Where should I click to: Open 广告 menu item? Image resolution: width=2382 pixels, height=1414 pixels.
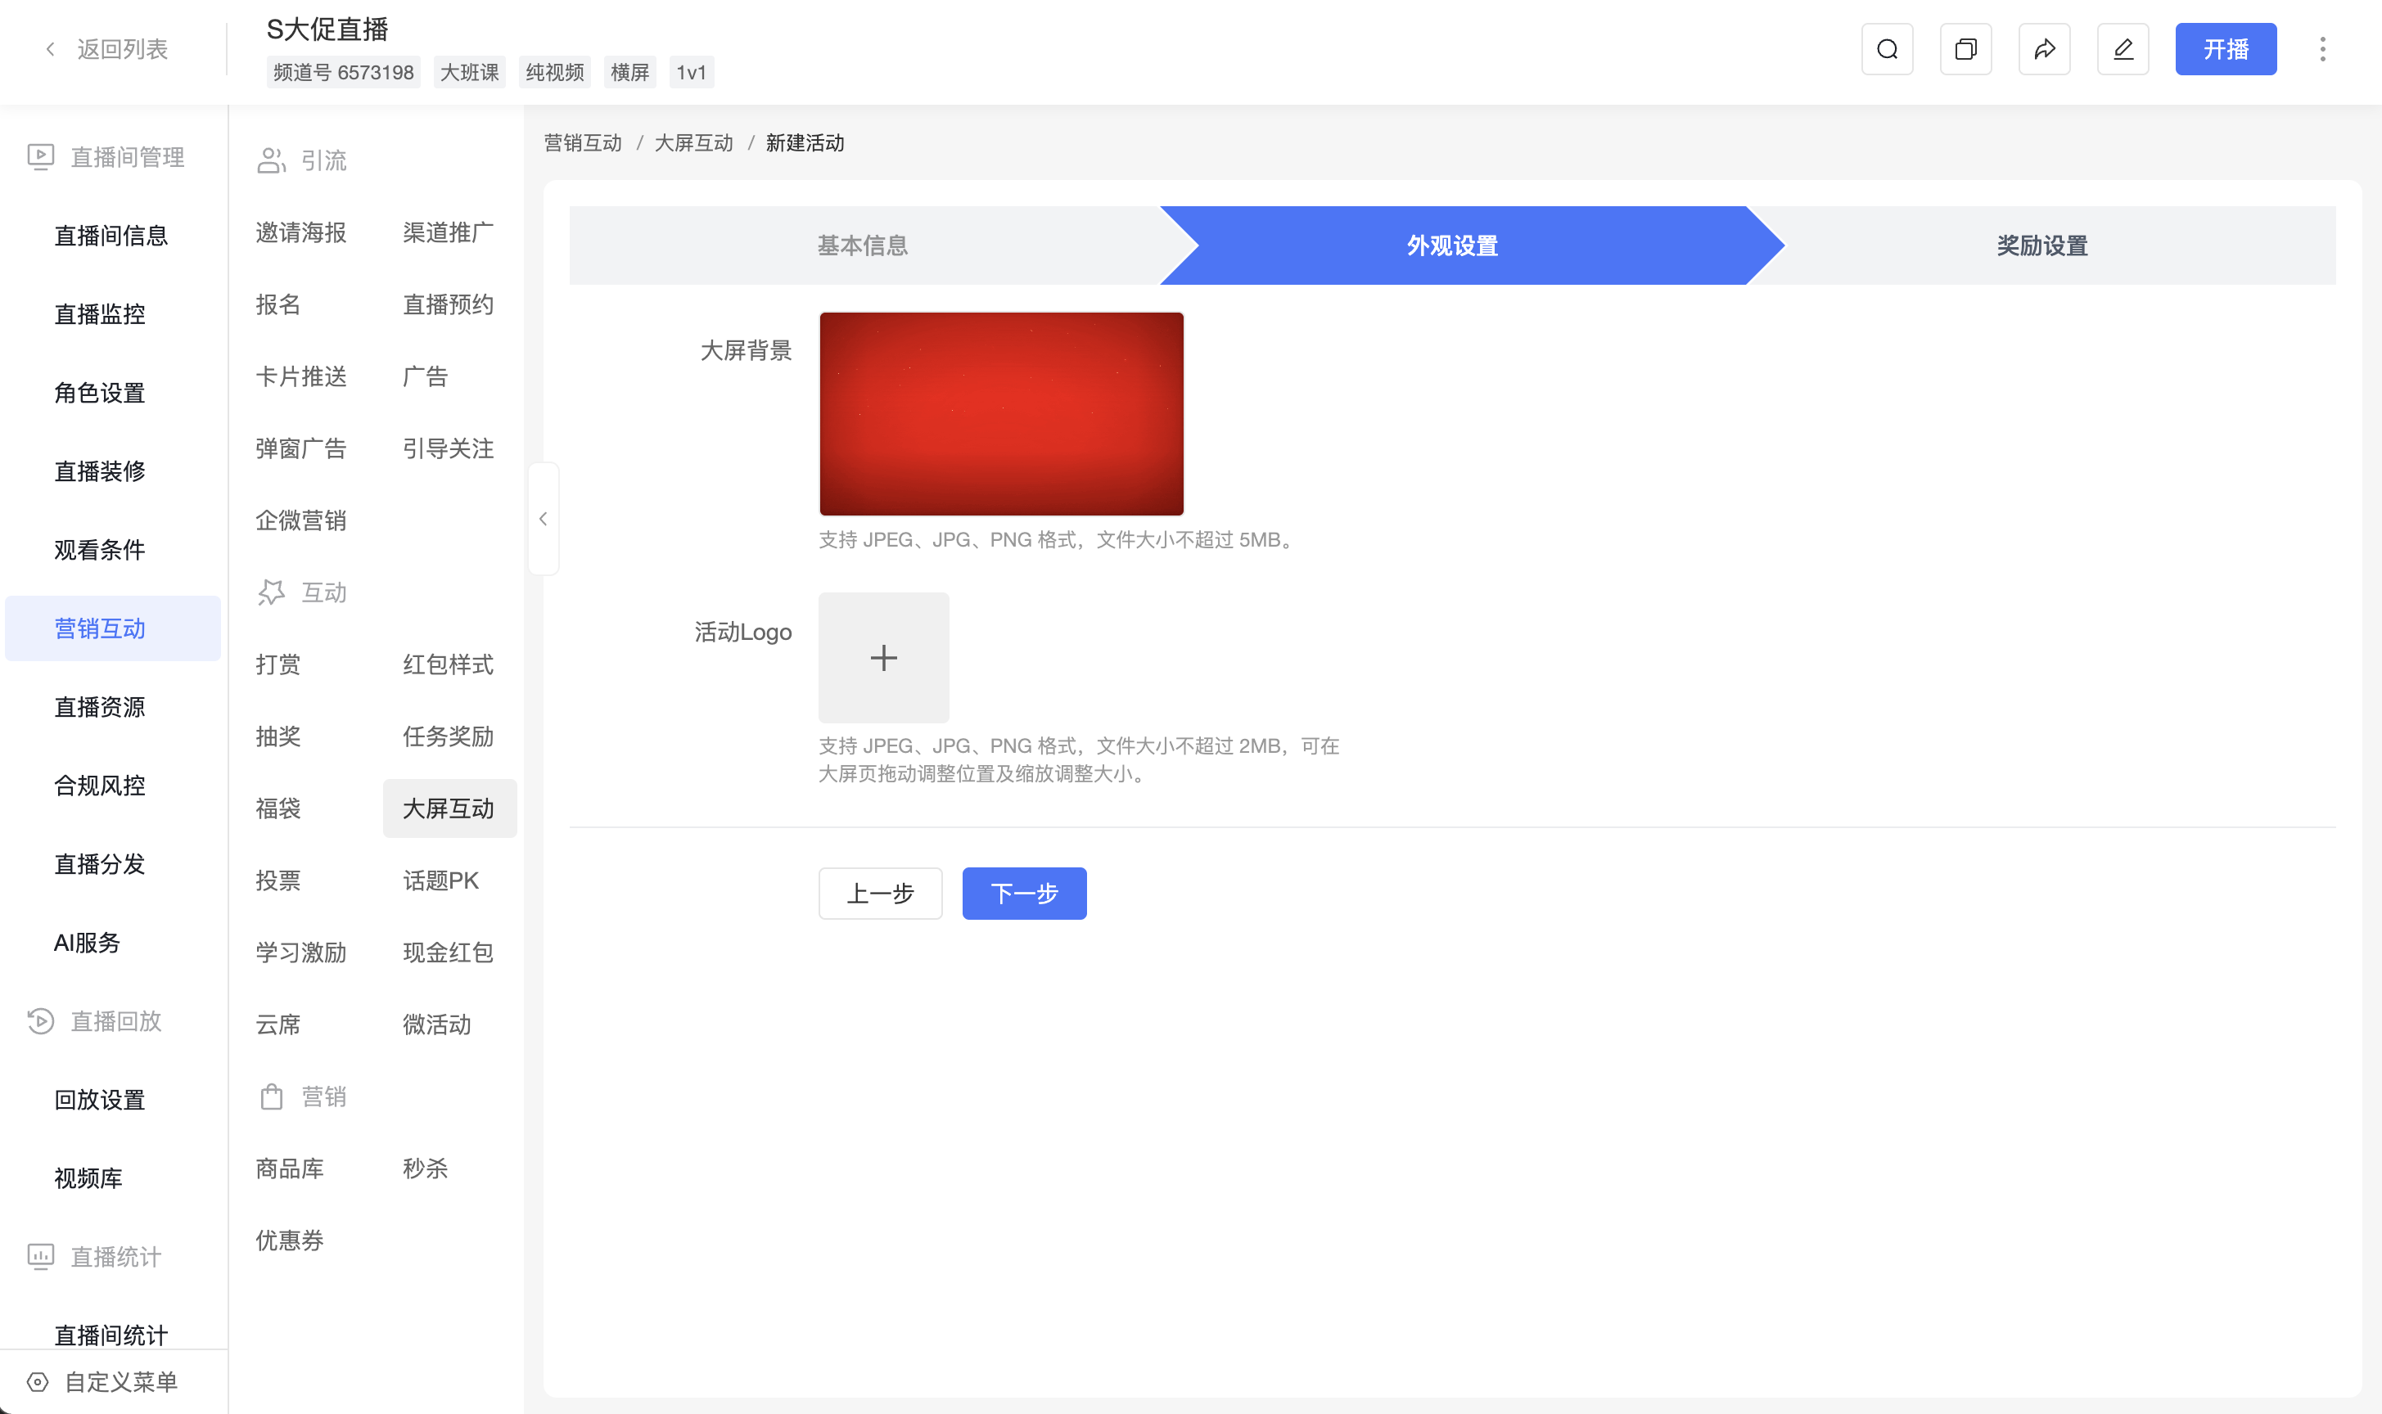tap(425, 376)
